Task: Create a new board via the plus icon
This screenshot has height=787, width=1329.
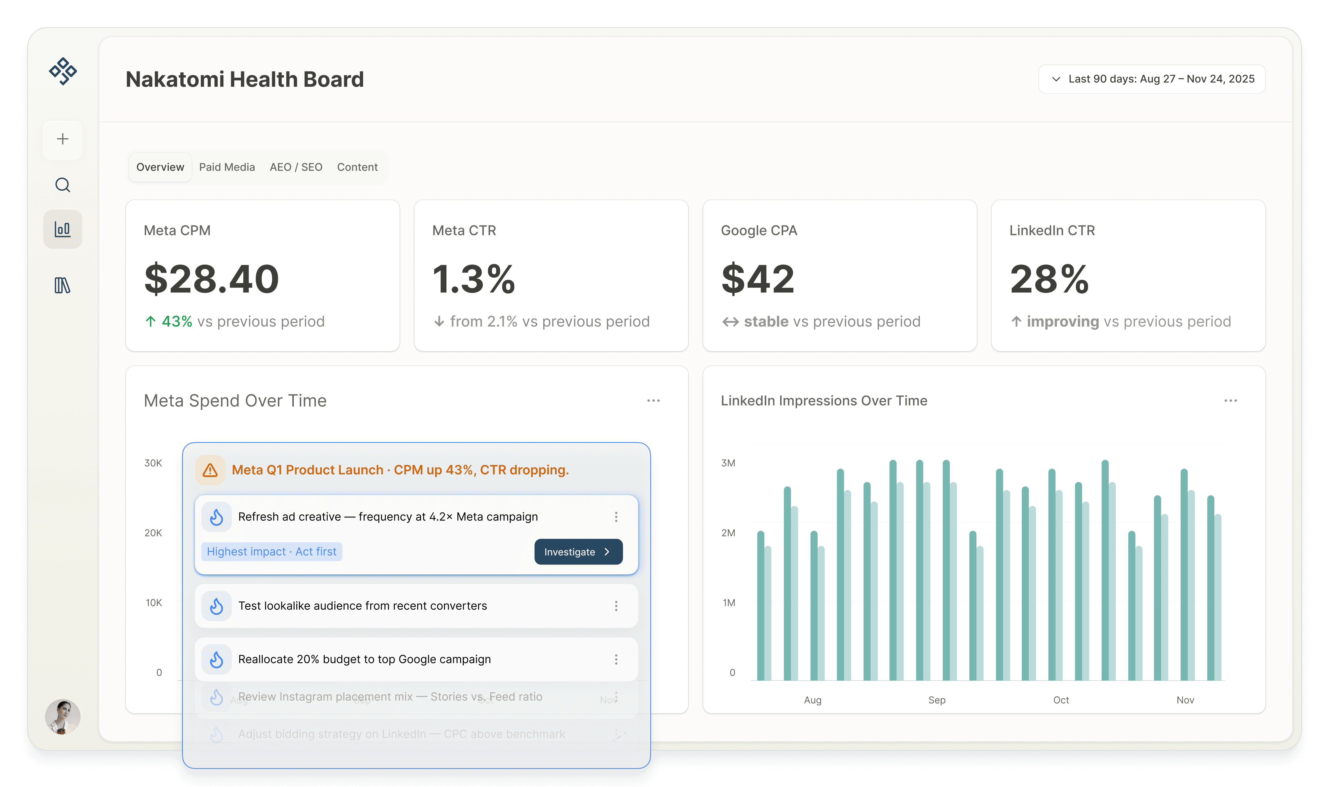Action: pos(62,139)
